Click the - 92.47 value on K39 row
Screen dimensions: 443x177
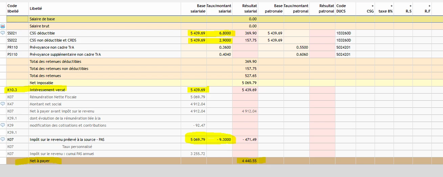point(199,125)
